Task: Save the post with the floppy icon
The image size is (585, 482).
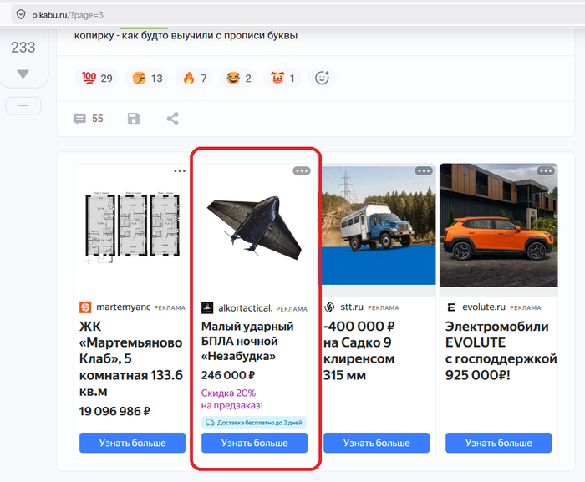Action: 134,119
